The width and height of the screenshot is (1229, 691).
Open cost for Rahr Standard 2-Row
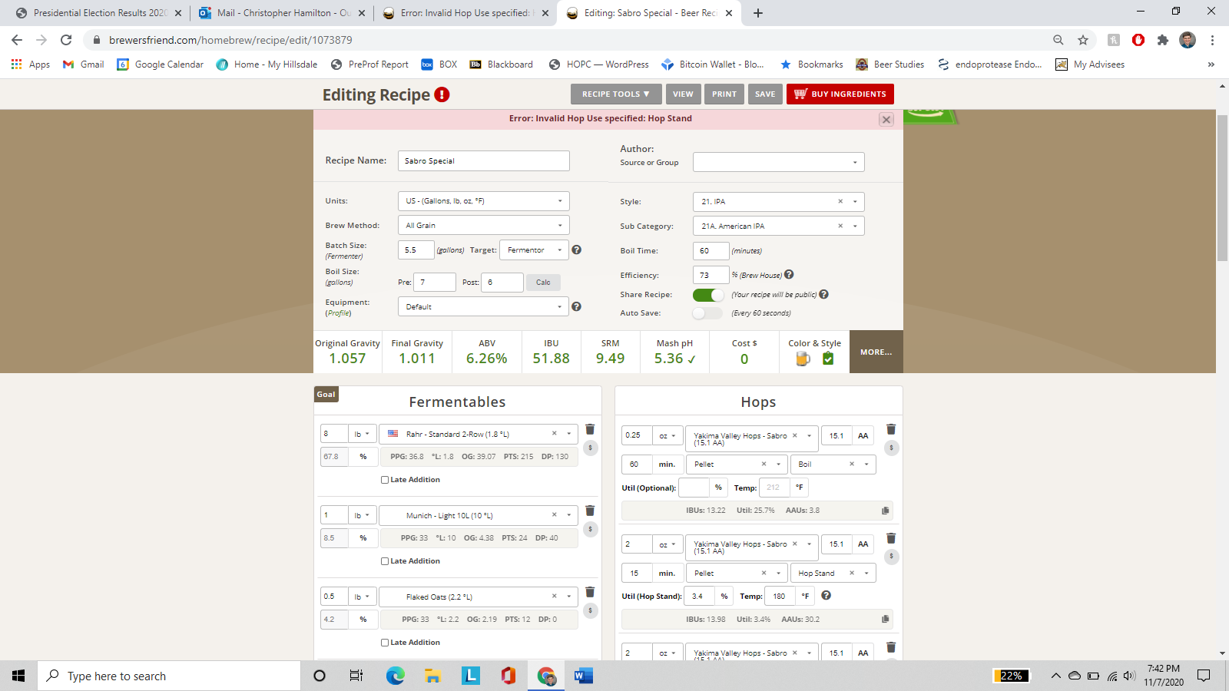click(590, 448)
